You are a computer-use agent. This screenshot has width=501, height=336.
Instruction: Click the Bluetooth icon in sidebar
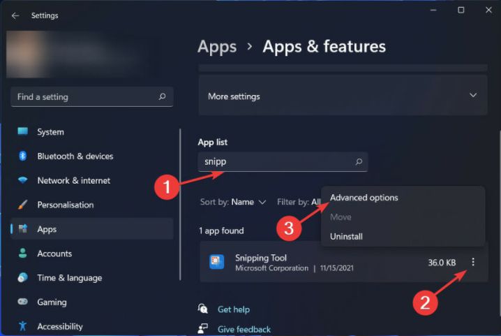click(23, 156)
